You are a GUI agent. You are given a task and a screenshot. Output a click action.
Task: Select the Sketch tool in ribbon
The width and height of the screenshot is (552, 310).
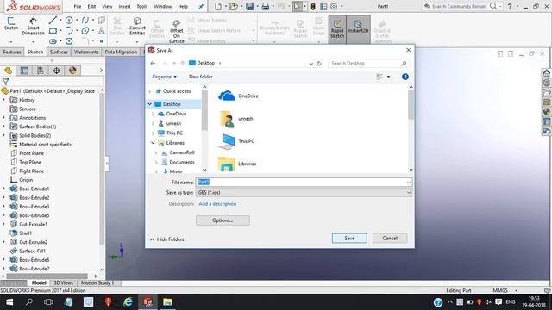pyautogui.click(x=11, y=24)
